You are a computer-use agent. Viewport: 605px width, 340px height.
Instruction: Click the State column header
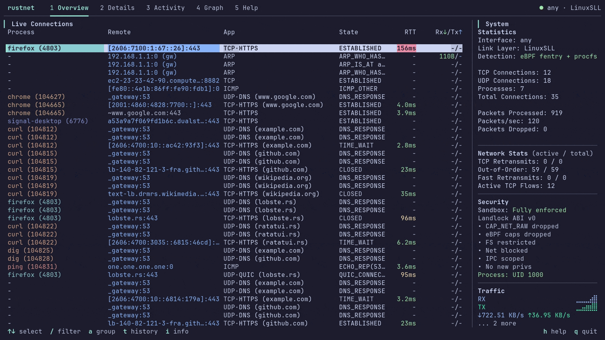click(x=349, y=32)
